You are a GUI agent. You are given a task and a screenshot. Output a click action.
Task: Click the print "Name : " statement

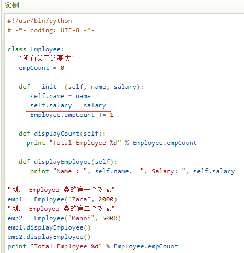tap(133, 171)
